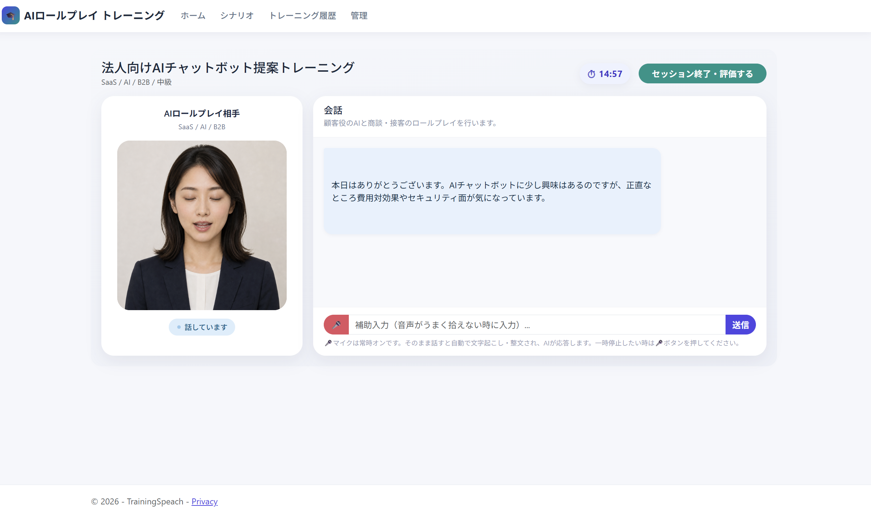Click the AI customer message bubble
Screen dimensions: 871x515
tap(492, 191)
